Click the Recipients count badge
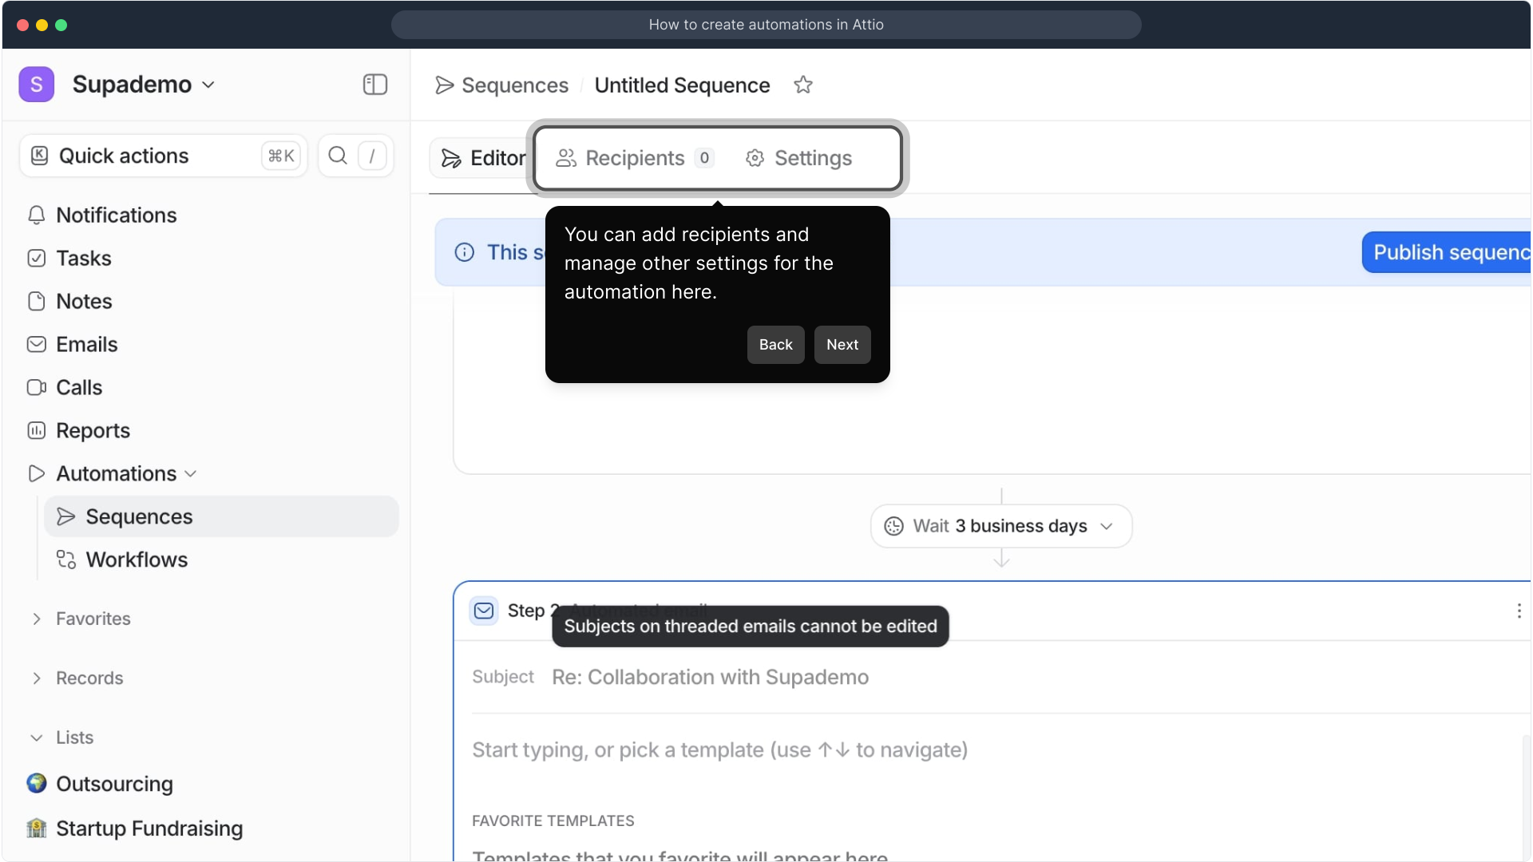The width and height of the screenshot is (1533, 862). pos(704,158)
